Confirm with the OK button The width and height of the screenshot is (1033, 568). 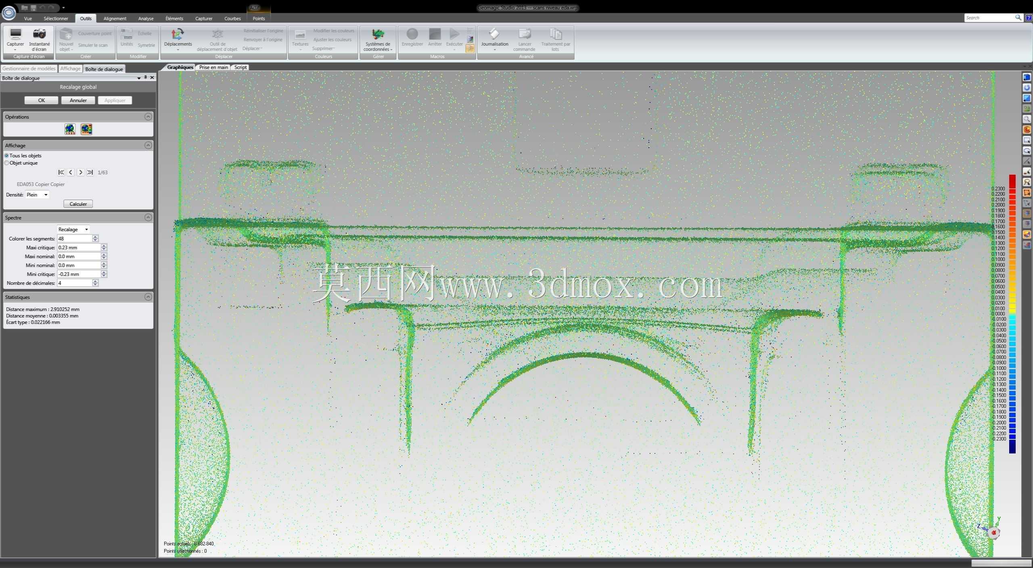click(x=41, y=100)
